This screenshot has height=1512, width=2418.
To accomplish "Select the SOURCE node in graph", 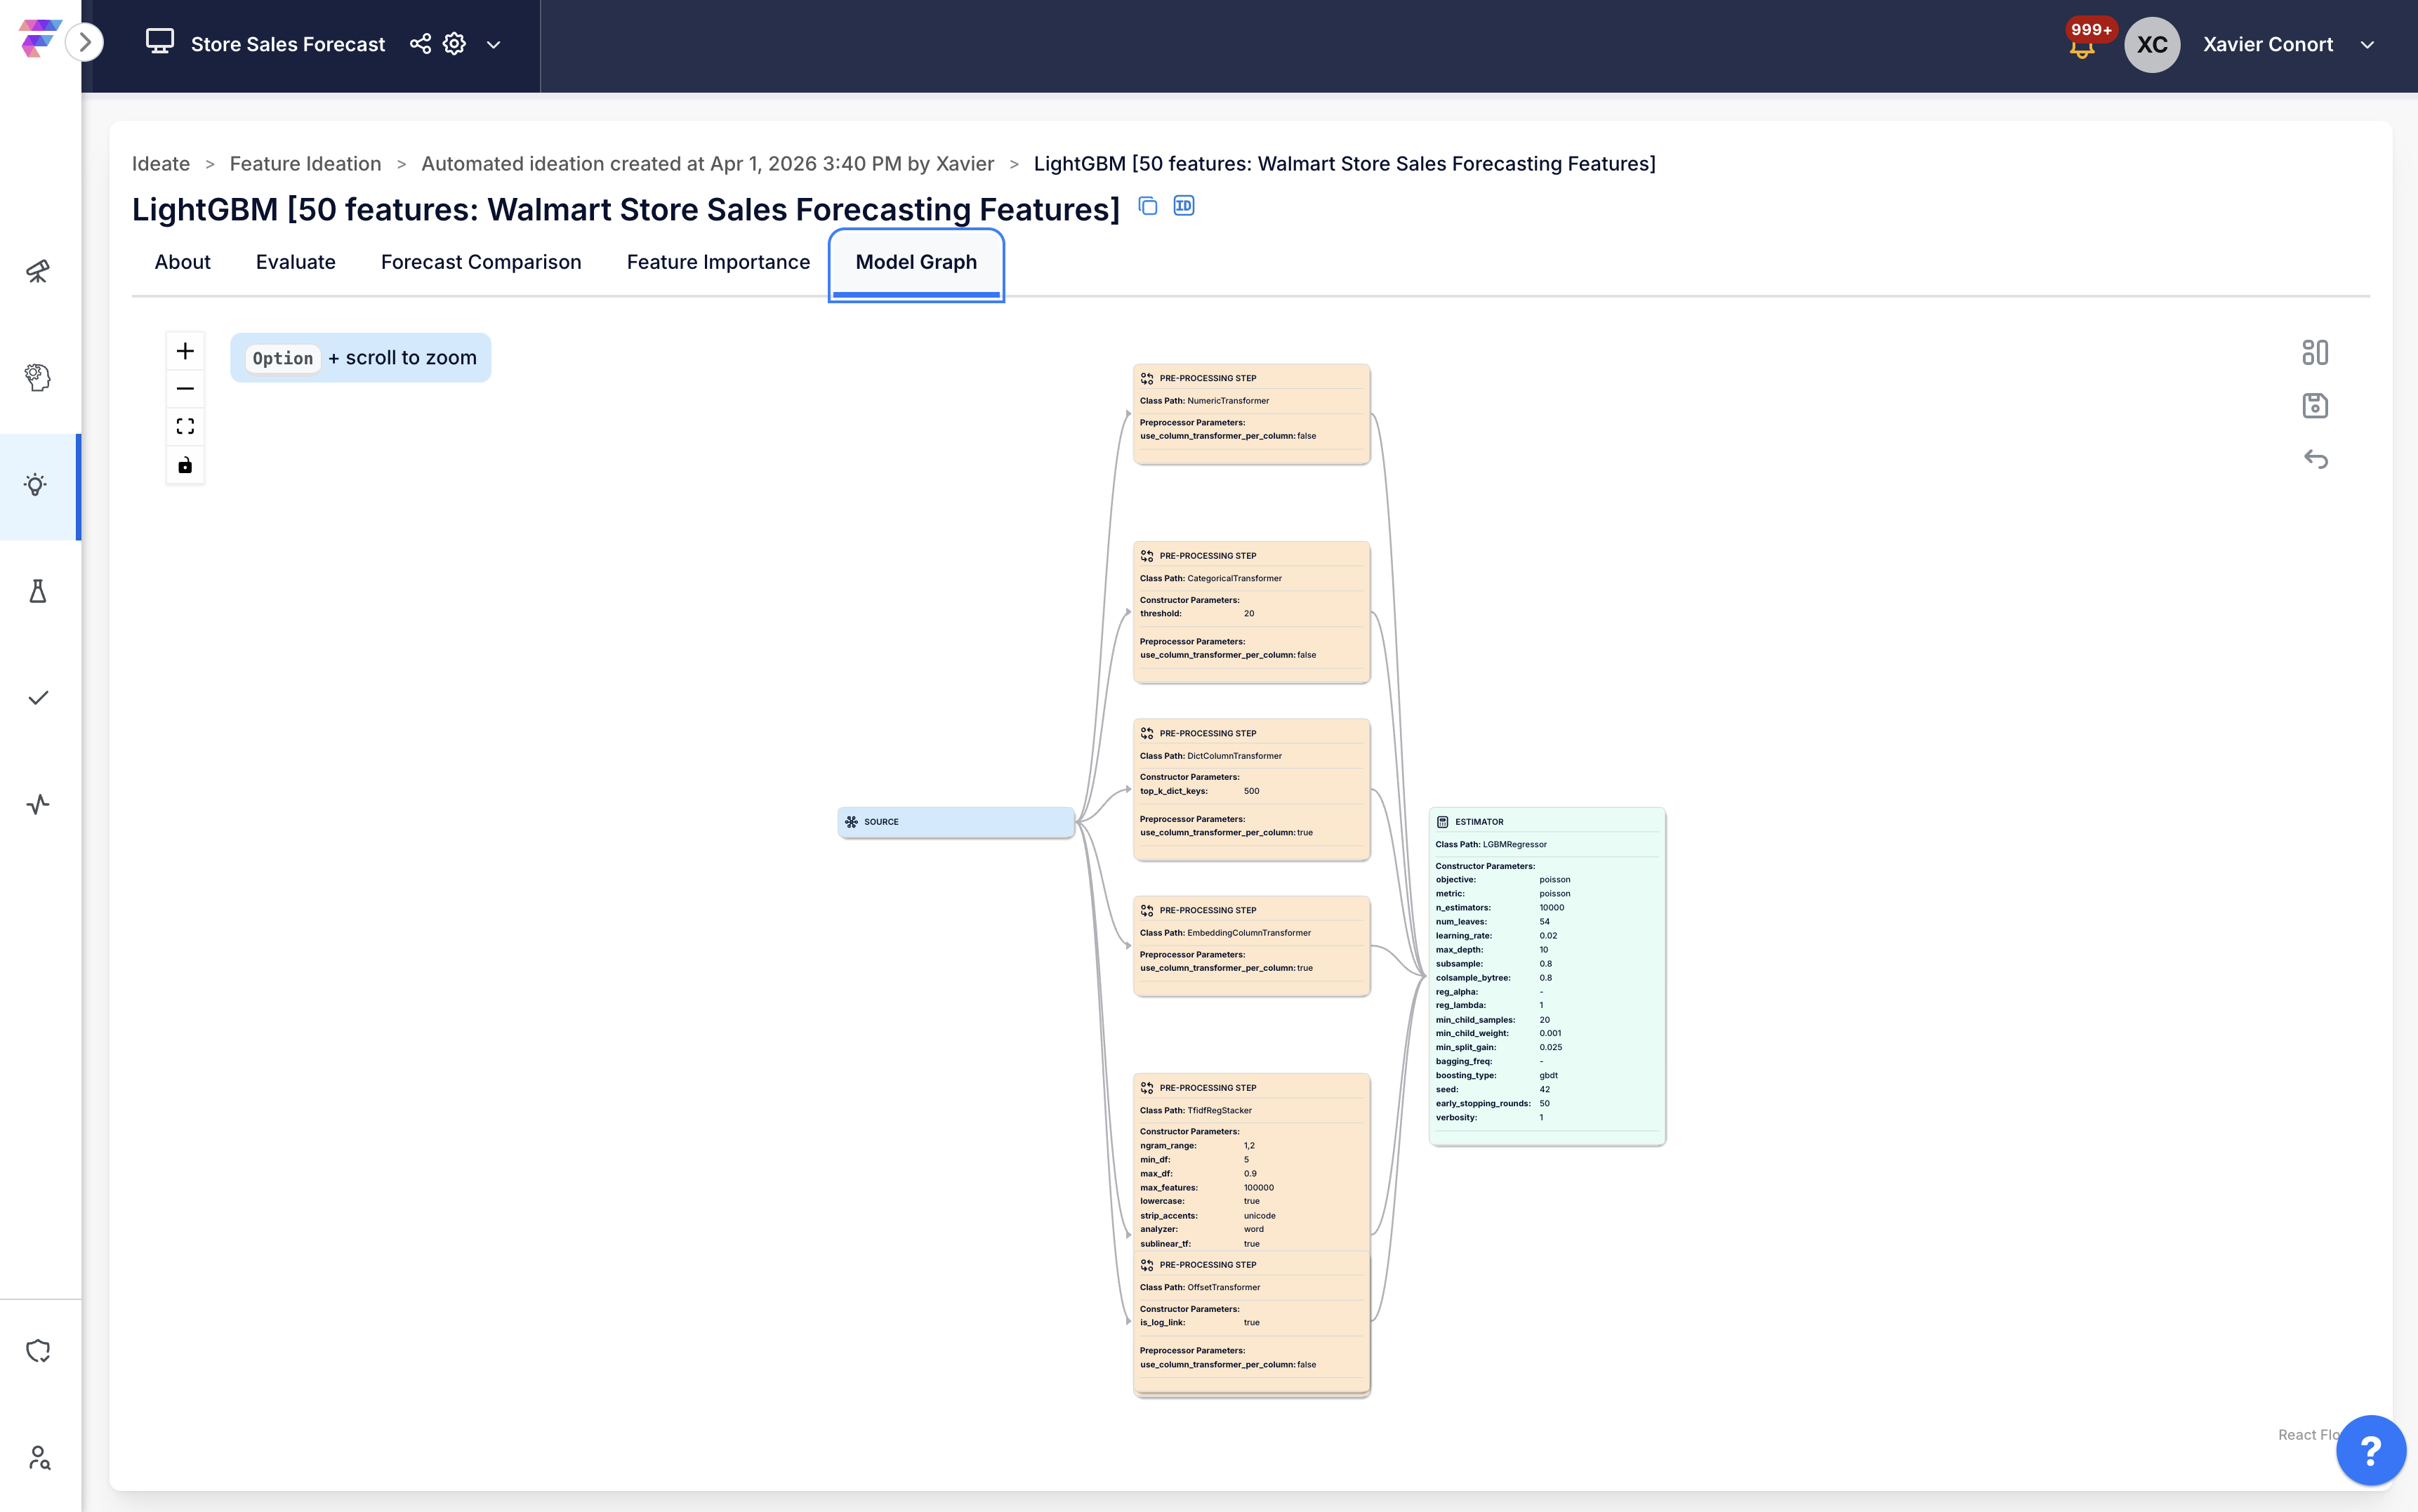I will pyautogui.click(x=955, y=822).
